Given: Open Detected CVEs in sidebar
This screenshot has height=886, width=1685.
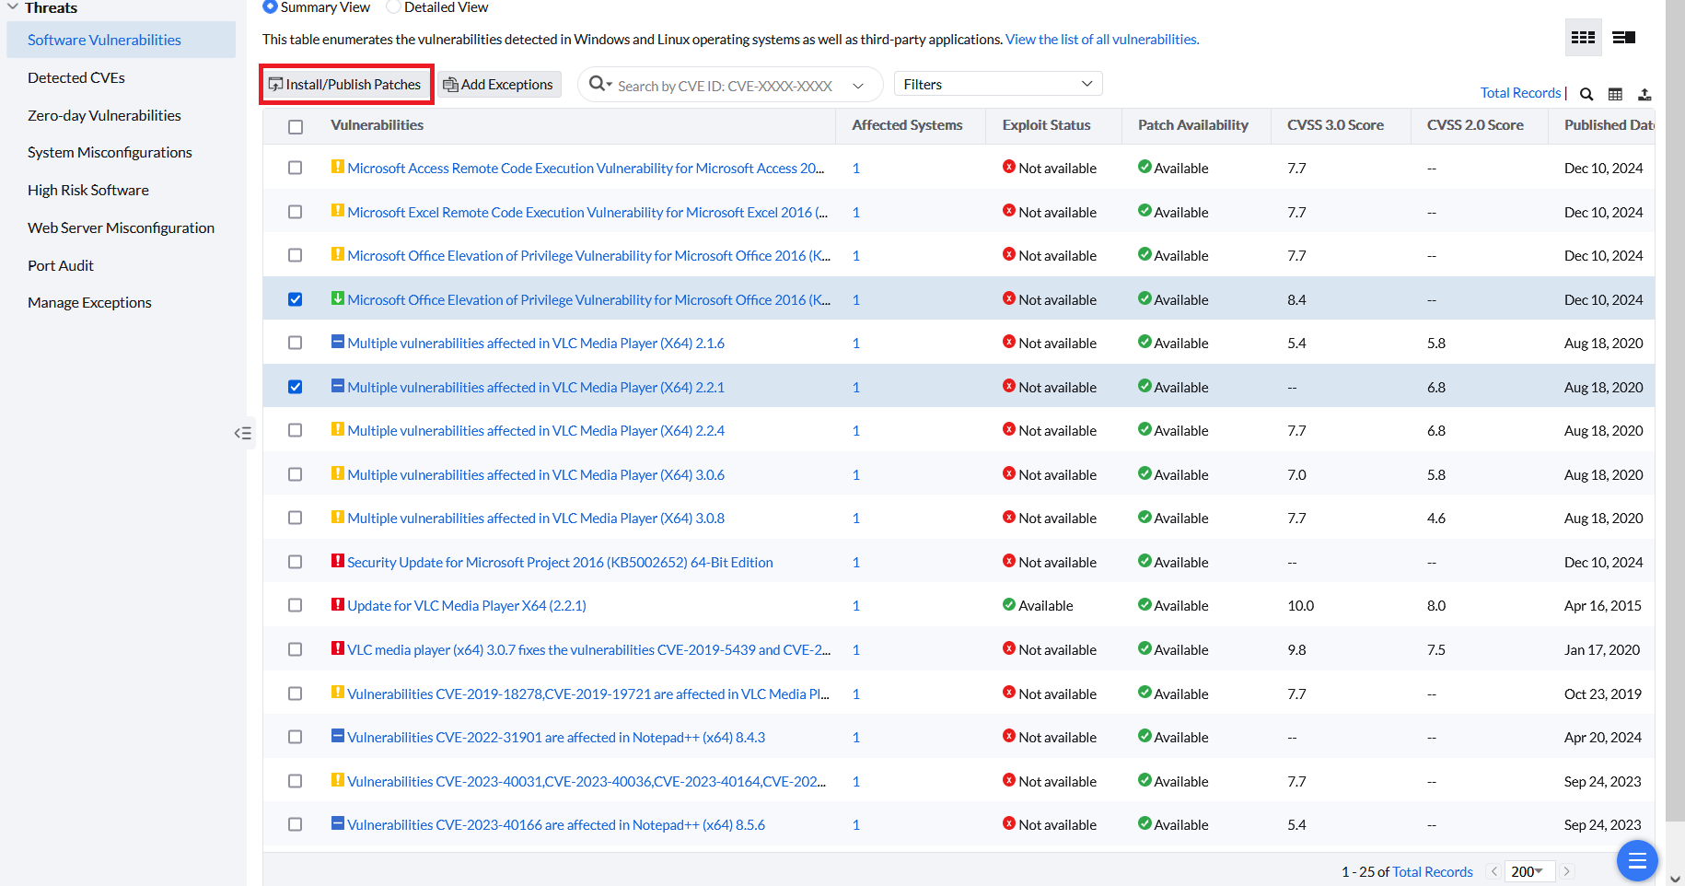Looking at the screenshot, I should [x=76, y=77].
